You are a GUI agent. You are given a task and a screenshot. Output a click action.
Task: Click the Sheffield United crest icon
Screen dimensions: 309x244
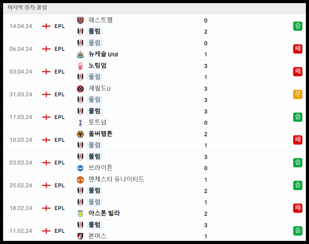[x=80, y=89]
